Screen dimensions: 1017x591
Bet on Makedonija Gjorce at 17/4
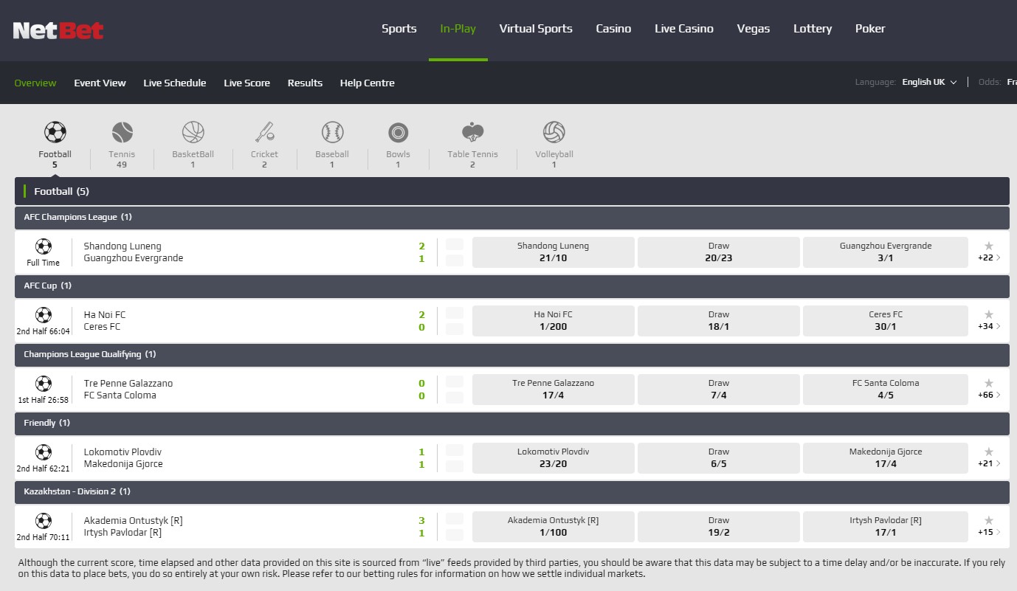coord(886,458)
